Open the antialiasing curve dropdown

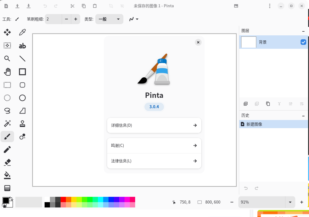[134, 19]
